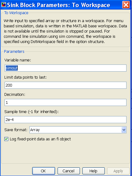The image size is (132, 176).
Task: Click the Variable name field containing simout
Action: [66, 68]
